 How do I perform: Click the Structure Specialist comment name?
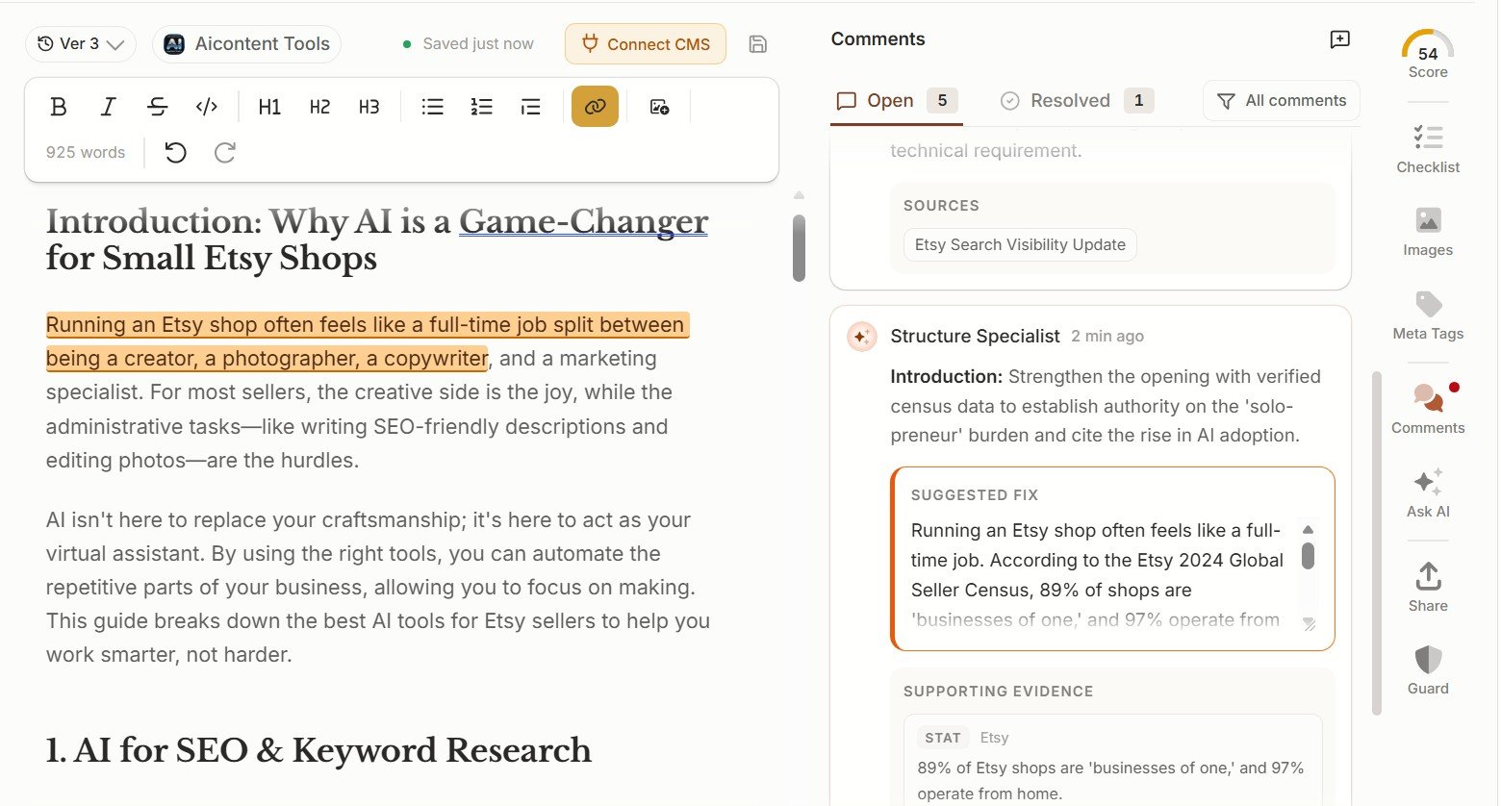click(x=975, y=336)
